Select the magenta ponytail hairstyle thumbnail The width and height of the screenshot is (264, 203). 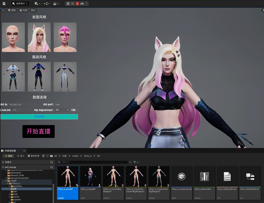[x=65, y=37]
